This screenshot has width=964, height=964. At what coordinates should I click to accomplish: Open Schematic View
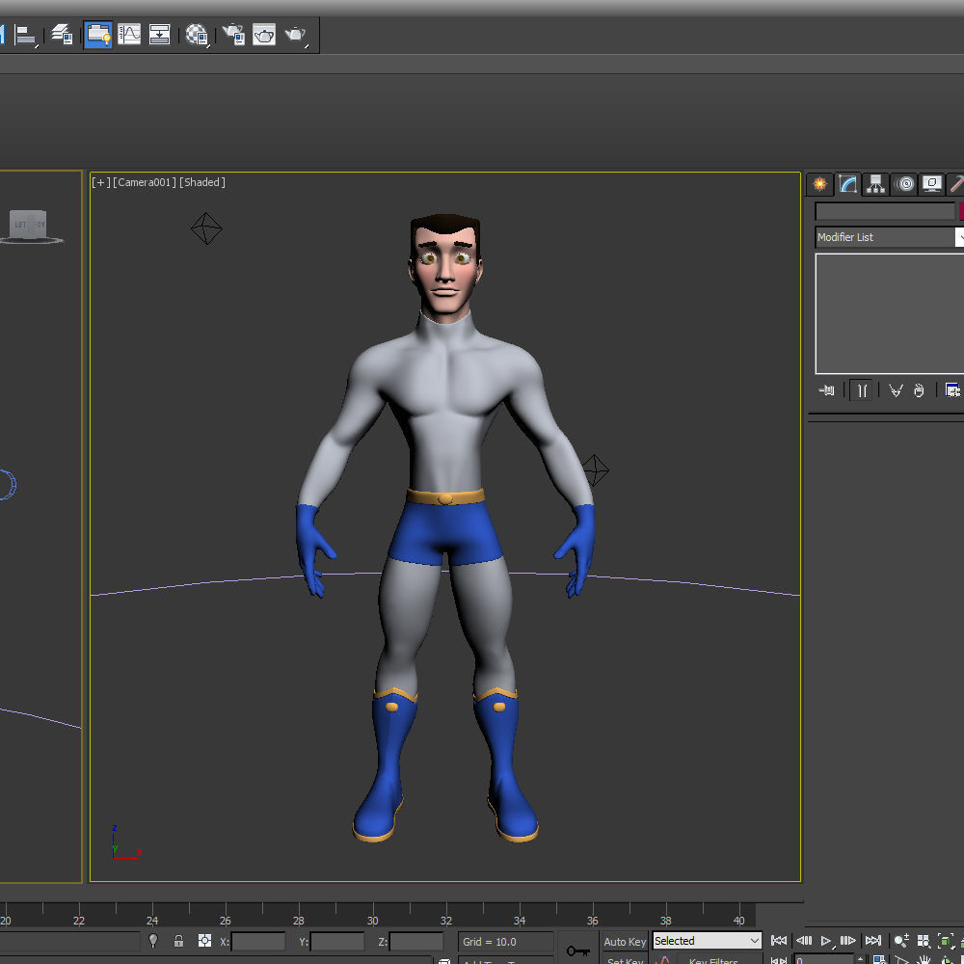159,35
